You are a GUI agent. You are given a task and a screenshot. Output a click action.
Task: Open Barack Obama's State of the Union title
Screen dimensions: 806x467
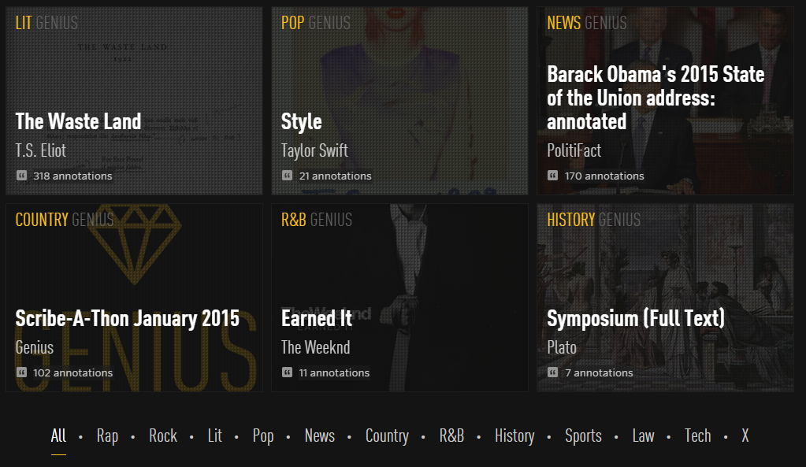(656, 98)
